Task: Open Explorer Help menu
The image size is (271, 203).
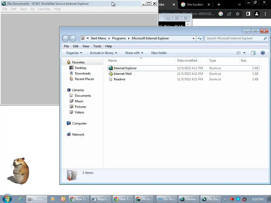Action: point(109,46)
